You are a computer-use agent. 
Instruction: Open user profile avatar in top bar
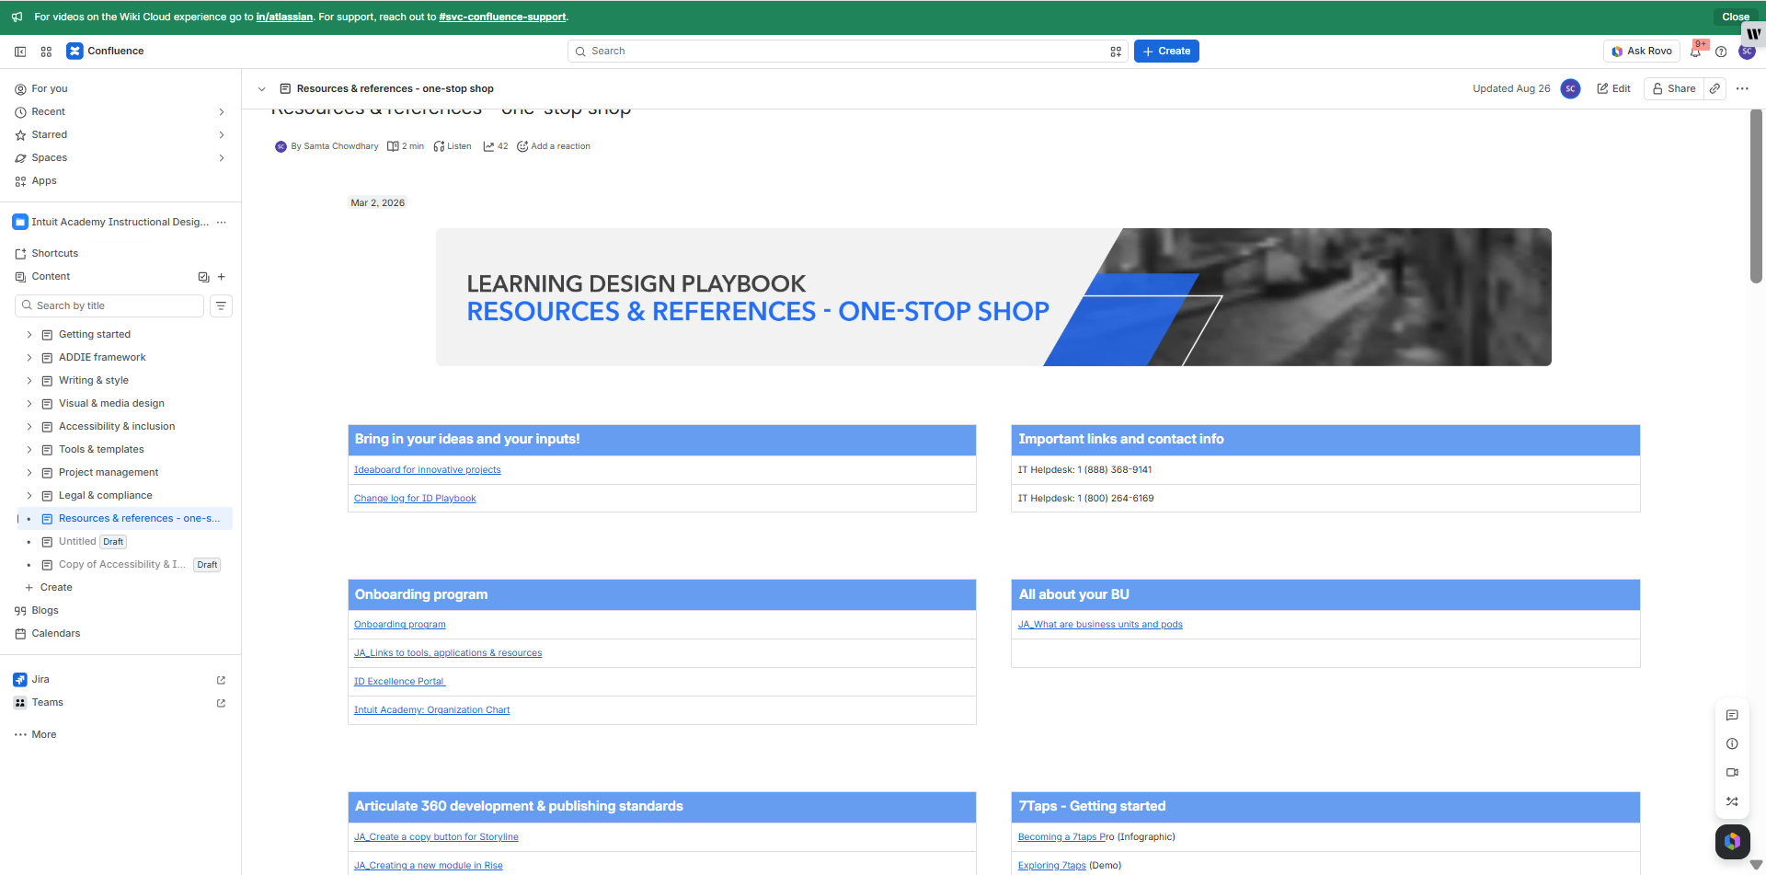(1747, 52)
